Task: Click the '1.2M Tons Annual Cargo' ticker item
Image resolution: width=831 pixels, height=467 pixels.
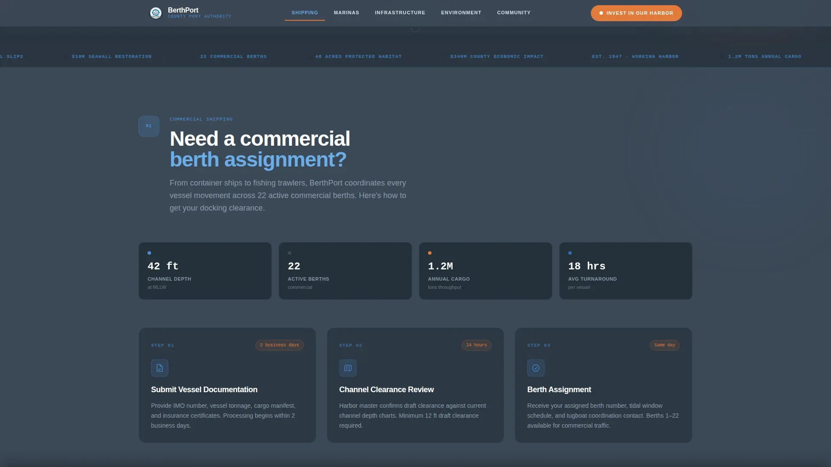Action: [764, 57]
